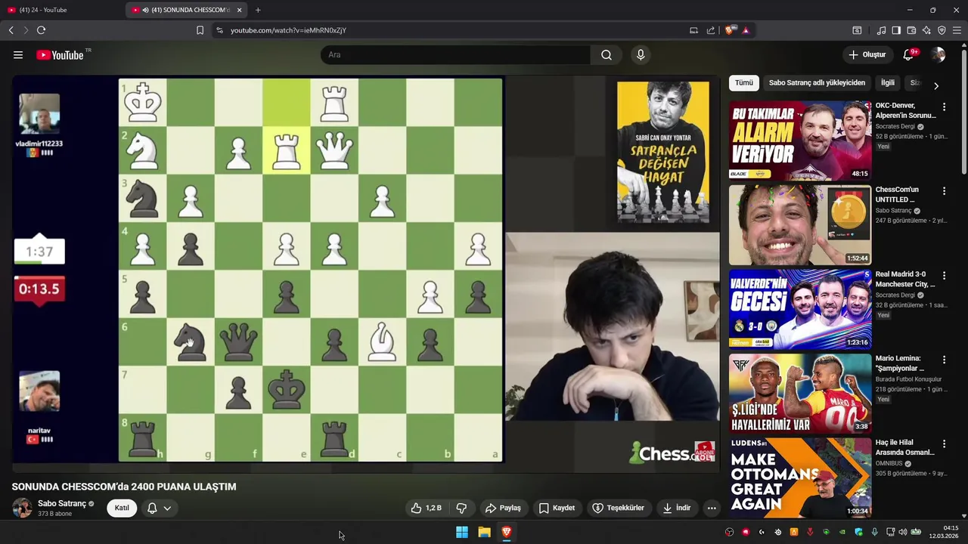Screen dimensions: 968x544
Task: Open Brave Shields lion icon
Action: point(730,30)
